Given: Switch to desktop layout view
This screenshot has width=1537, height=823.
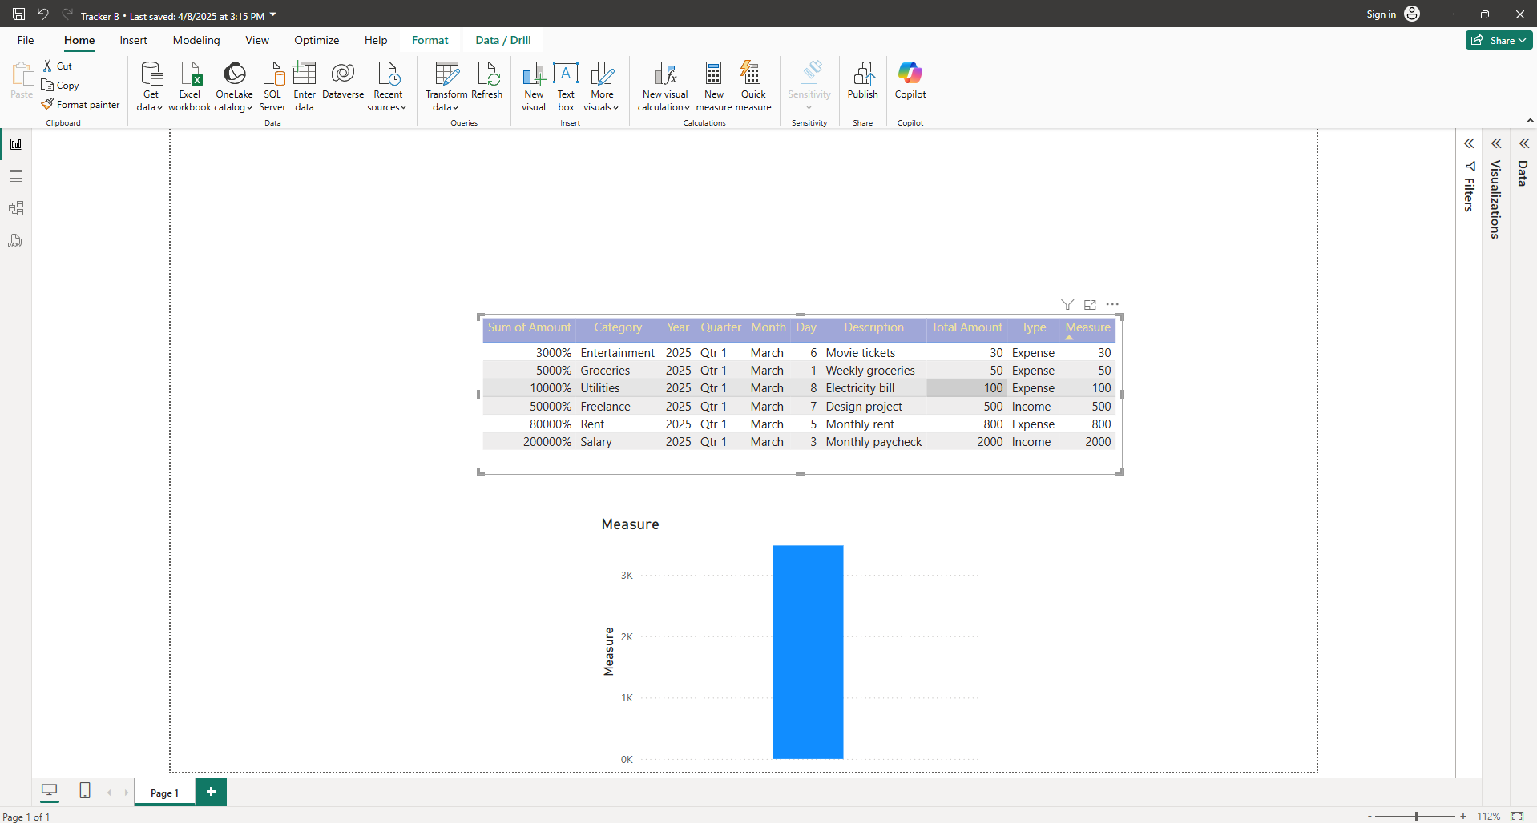Looking at the screenshot, I should (x=50, y=791).
